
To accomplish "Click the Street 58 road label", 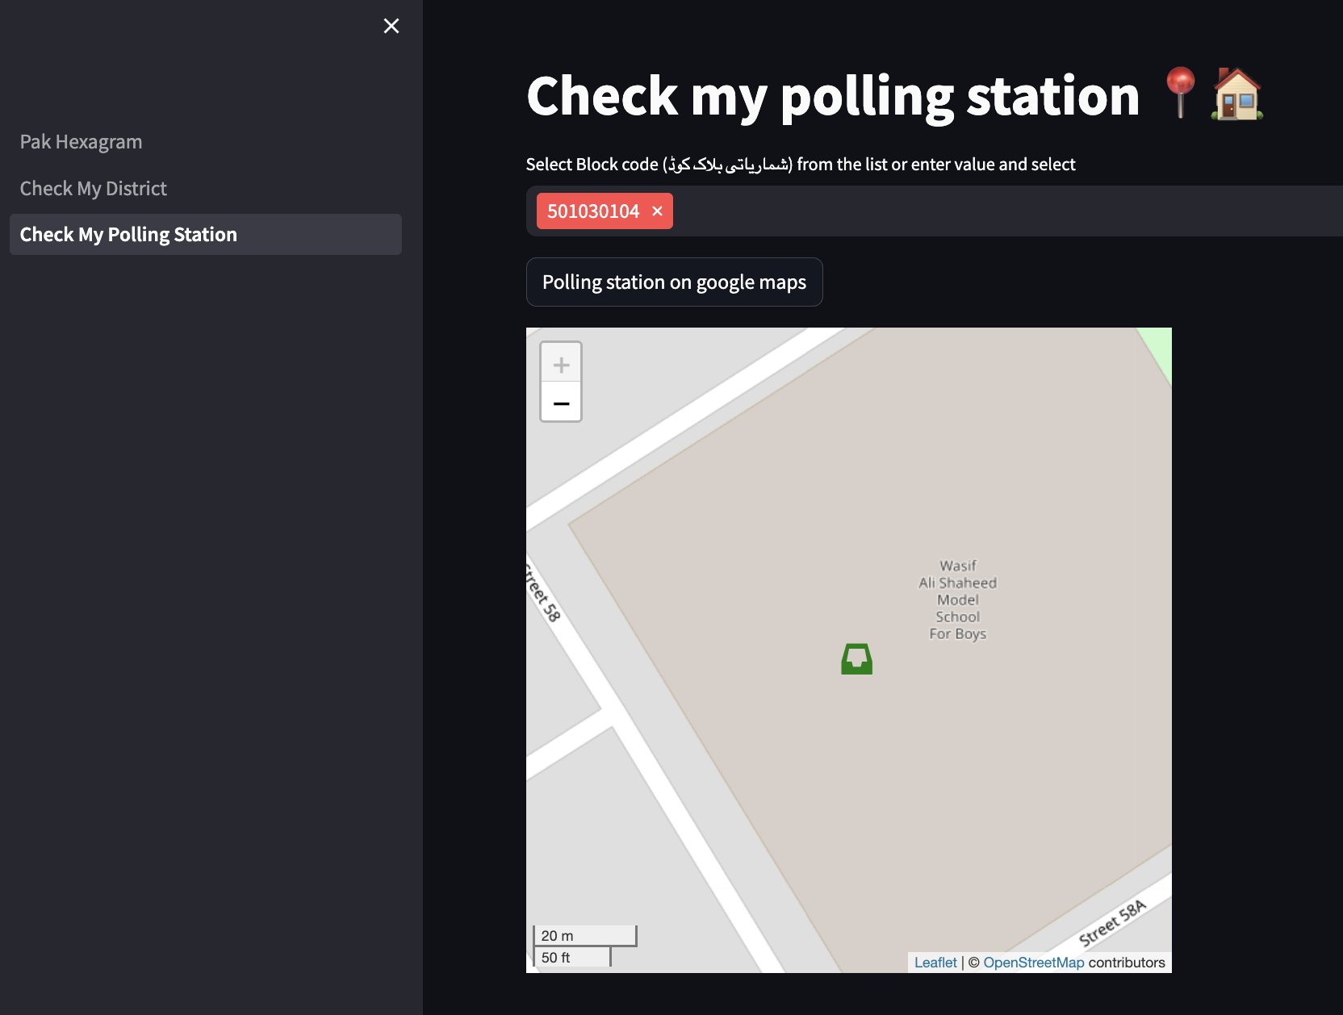I will tap(542, 593).
